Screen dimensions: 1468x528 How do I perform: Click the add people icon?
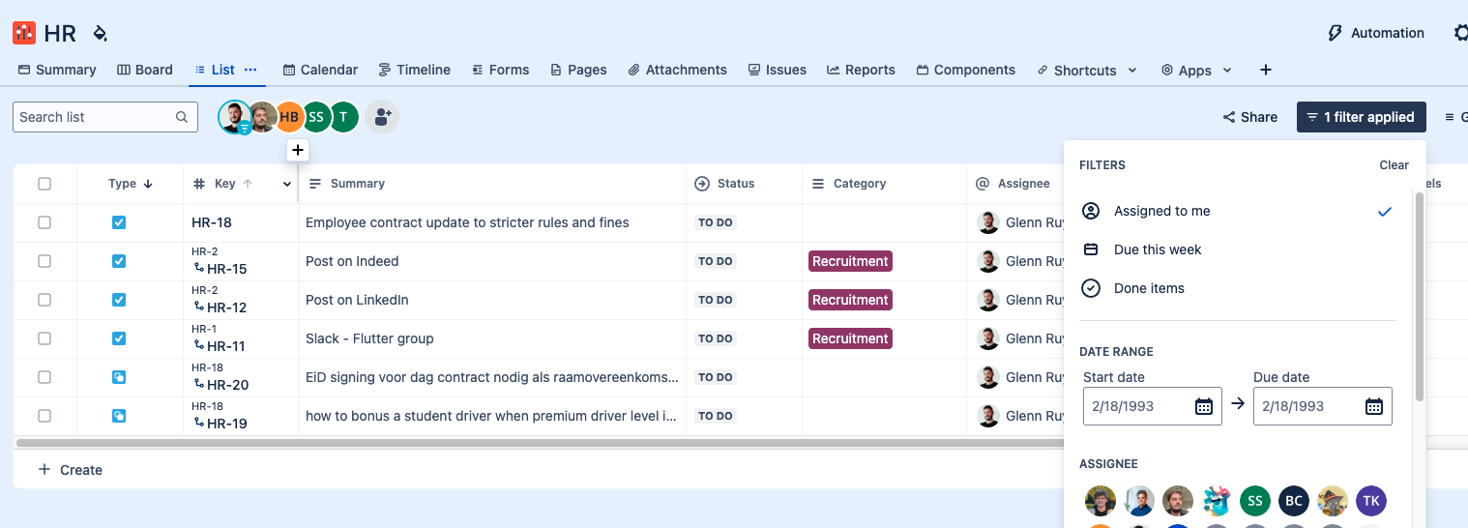pyautogui.click(x=382, y=117)
